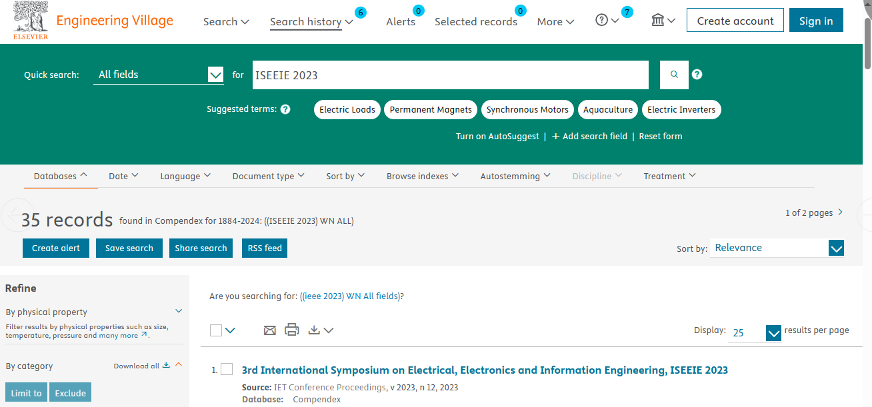
Task: Open the help question mark menu
Action: point(607,21)
